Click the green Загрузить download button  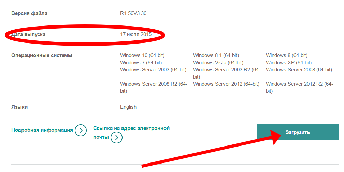(x=298, y=132)
